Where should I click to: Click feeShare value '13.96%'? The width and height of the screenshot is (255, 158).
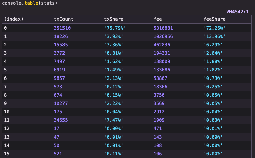[x=214, y=36]
